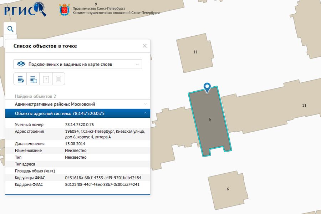Collapse Объекты адресной системы 78:14:7520:0:75 section
This screenshot has height=214, width=321.
pos(78,113)
